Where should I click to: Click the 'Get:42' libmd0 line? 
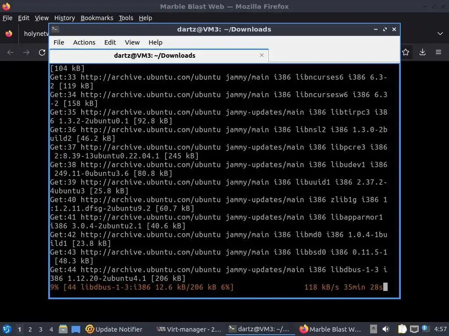tap(218, 239)
